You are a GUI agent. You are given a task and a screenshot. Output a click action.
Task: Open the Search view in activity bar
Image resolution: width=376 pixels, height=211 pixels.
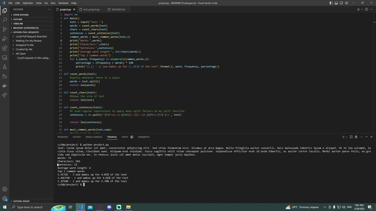[x=5, y=20]
